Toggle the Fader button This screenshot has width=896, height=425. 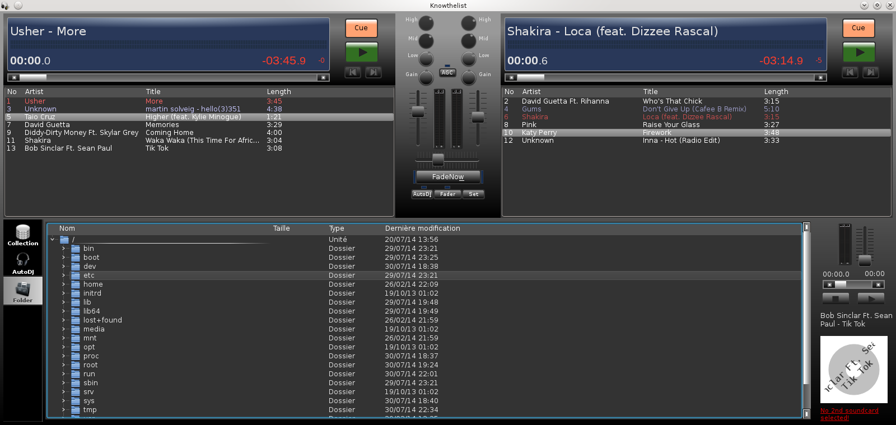pos(447,194)
